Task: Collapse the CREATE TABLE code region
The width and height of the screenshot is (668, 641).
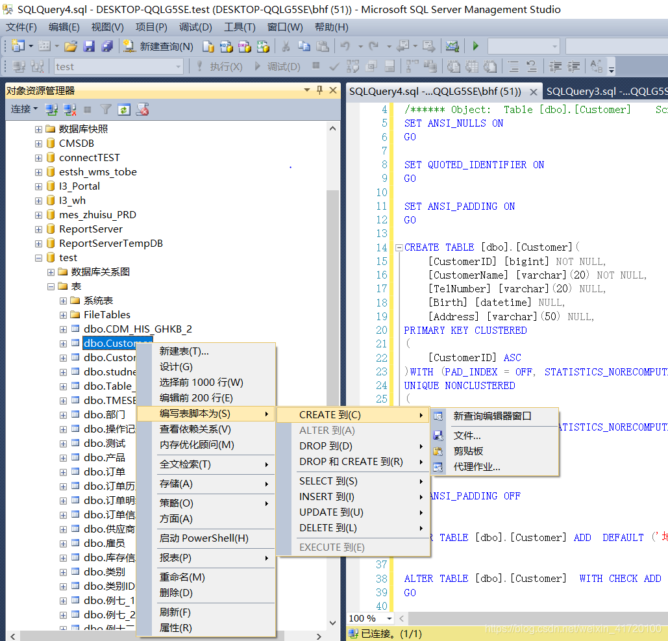Action: [399, 247]
